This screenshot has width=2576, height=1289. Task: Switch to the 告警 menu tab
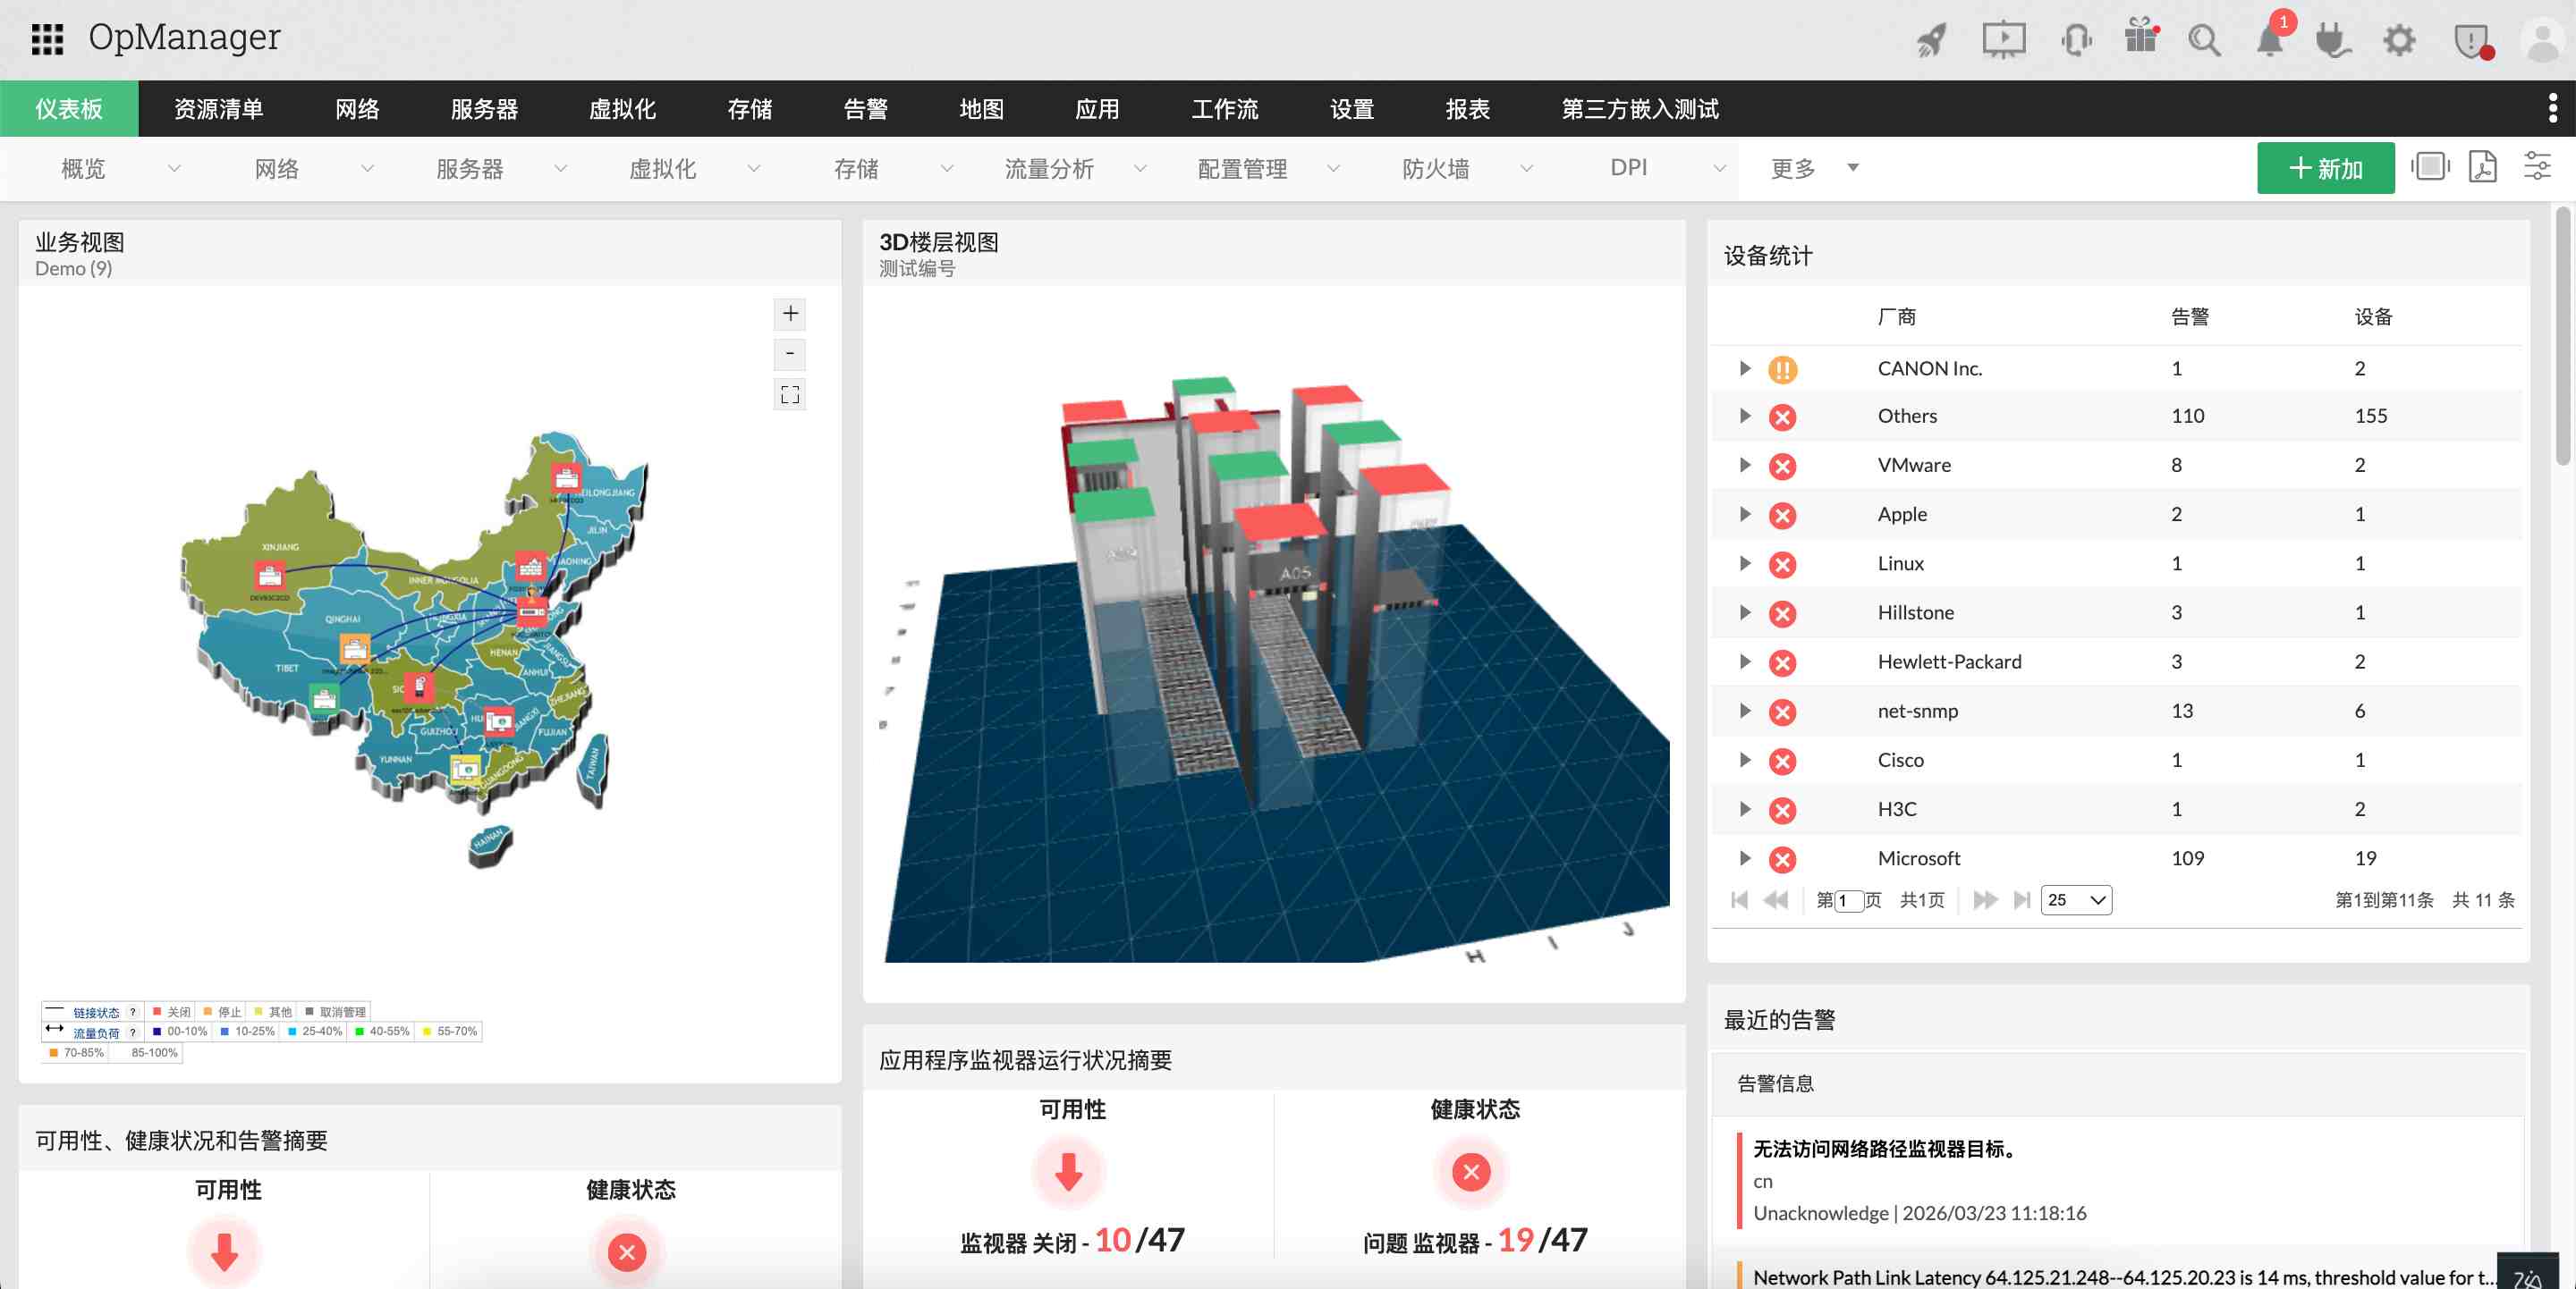click(x=866, y=109)
